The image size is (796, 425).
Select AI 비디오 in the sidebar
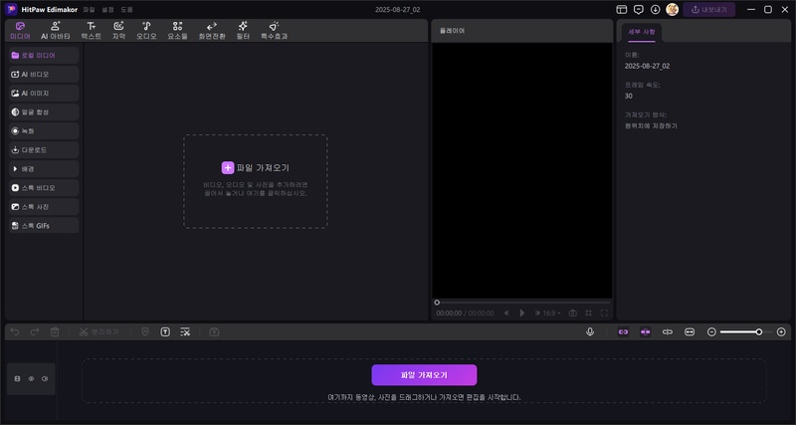point(44,74)
